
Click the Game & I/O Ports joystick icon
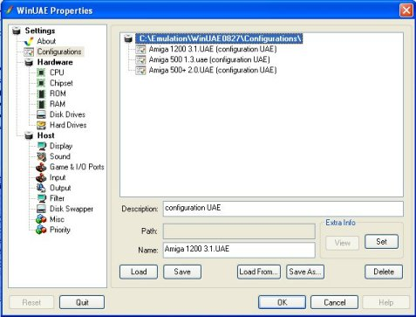(x=41, y=167)
